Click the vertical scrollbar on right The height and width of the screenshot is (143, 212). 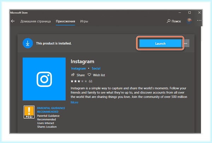click(x=202, y=34)
